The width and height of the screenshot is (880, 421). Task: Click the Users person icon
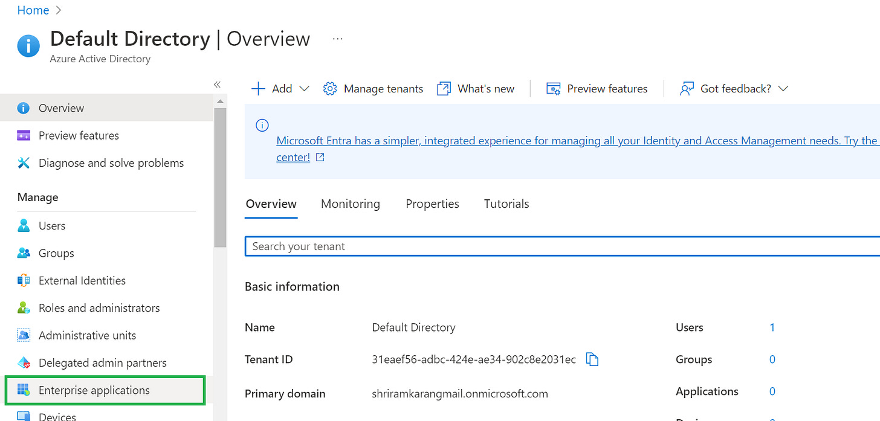[24, 226]
